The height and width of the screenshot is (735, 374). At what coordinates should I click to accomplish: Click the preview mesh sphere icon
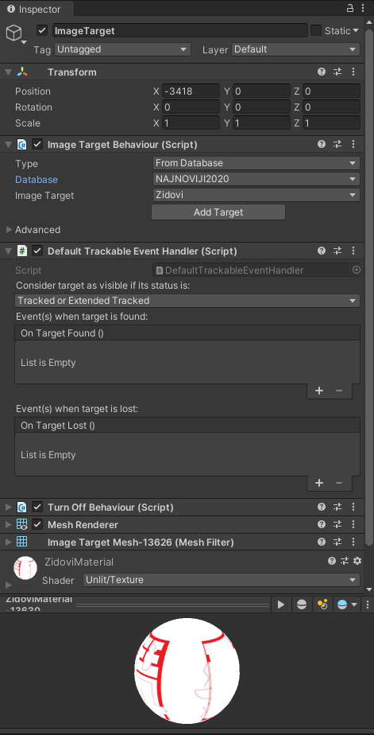[302, 605]
